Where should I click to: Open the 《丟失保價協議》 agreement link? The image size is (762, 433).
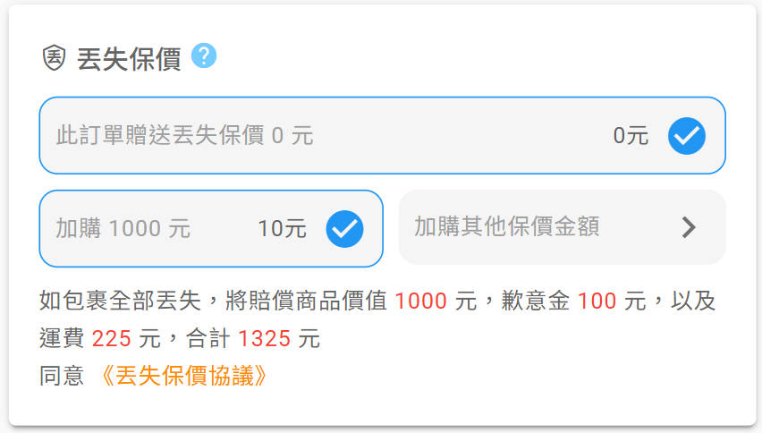(183, 376)
